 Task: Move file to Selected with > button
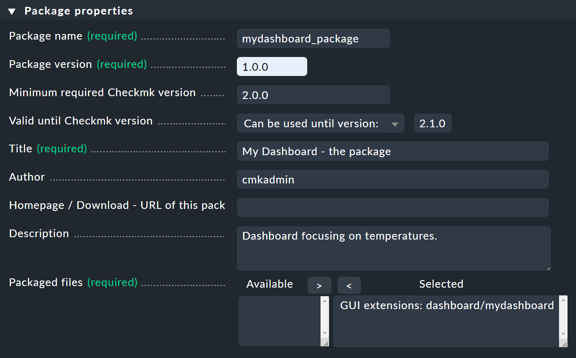(x=319, y=286)
